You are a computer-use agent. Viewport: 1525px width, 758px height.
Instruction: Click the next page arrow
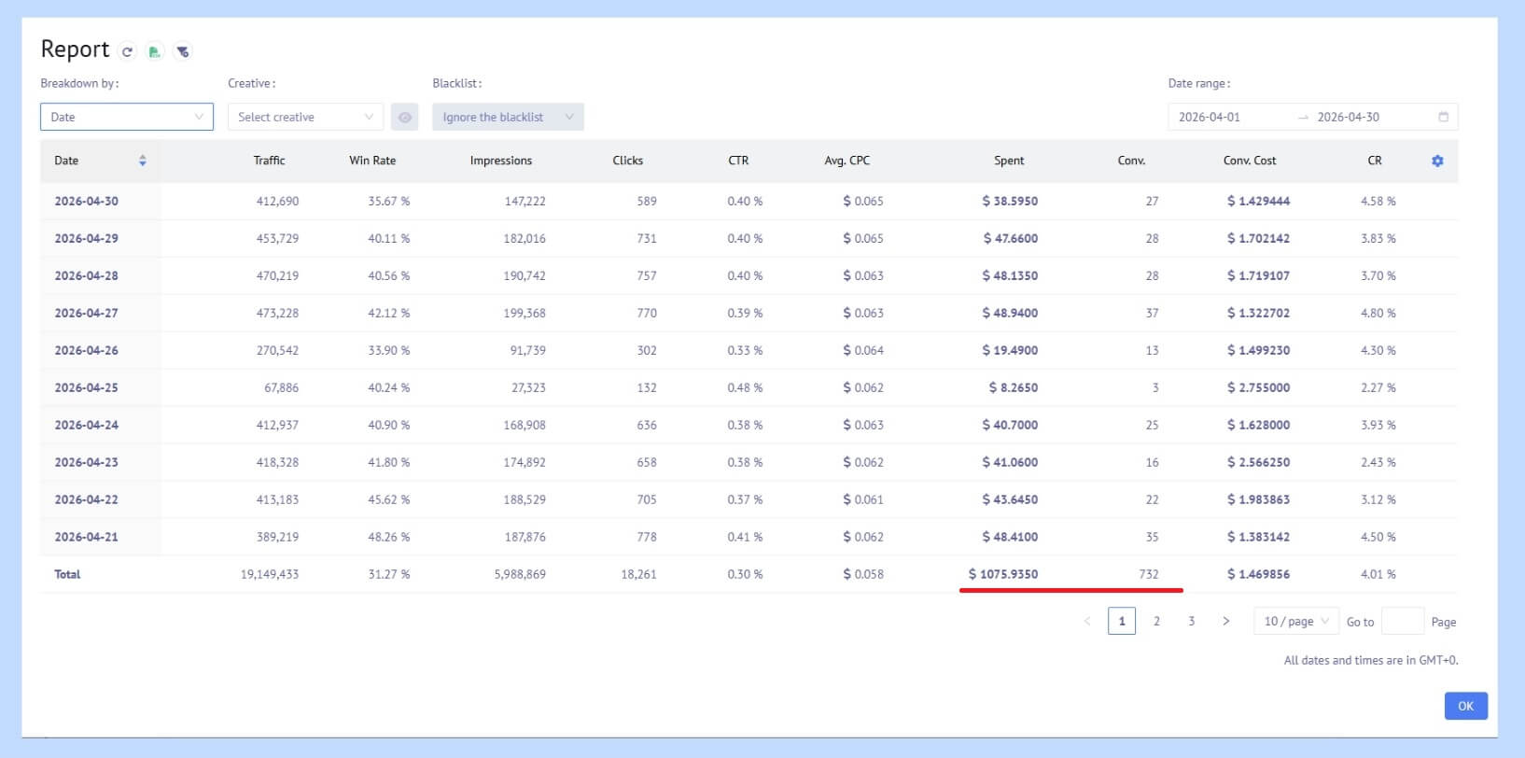point(1225,621)
